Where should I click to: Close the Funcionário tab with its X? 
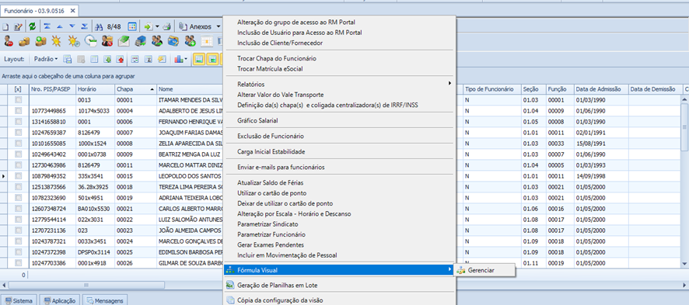pyautogui.click(x=72, y=10)
